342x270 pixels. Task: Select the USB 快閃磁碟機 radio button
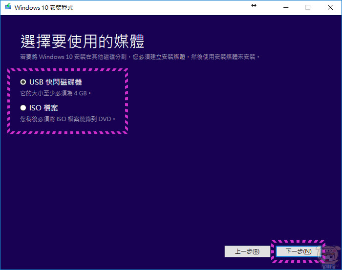tap(23, 82)
